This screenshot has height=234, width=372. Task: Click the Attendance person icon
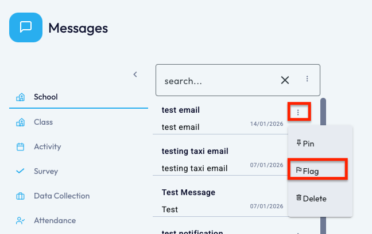point(21,220)
